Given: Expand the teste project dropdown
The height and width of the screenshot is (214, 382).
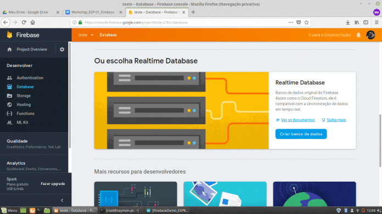Looking at the screenshot, I should click(86, 35).
